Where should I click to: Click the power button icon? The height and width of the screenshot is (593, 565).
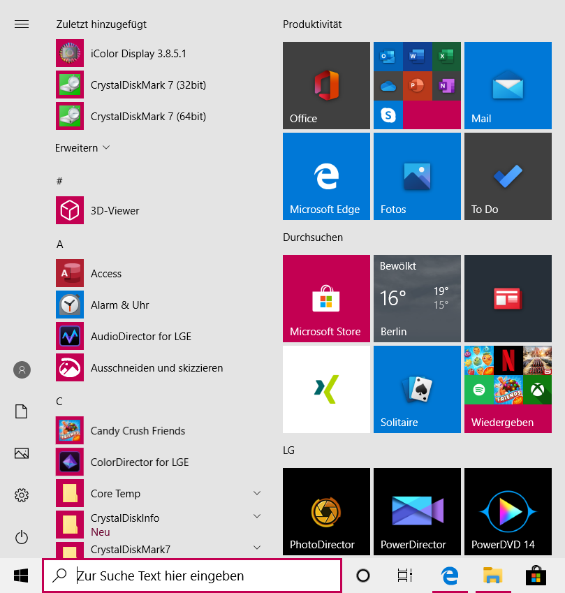coord(22,537)
